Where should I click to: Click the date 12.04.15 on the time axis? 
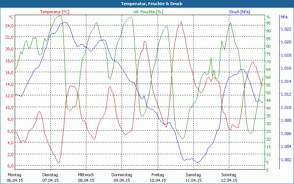tap(229, 180)
